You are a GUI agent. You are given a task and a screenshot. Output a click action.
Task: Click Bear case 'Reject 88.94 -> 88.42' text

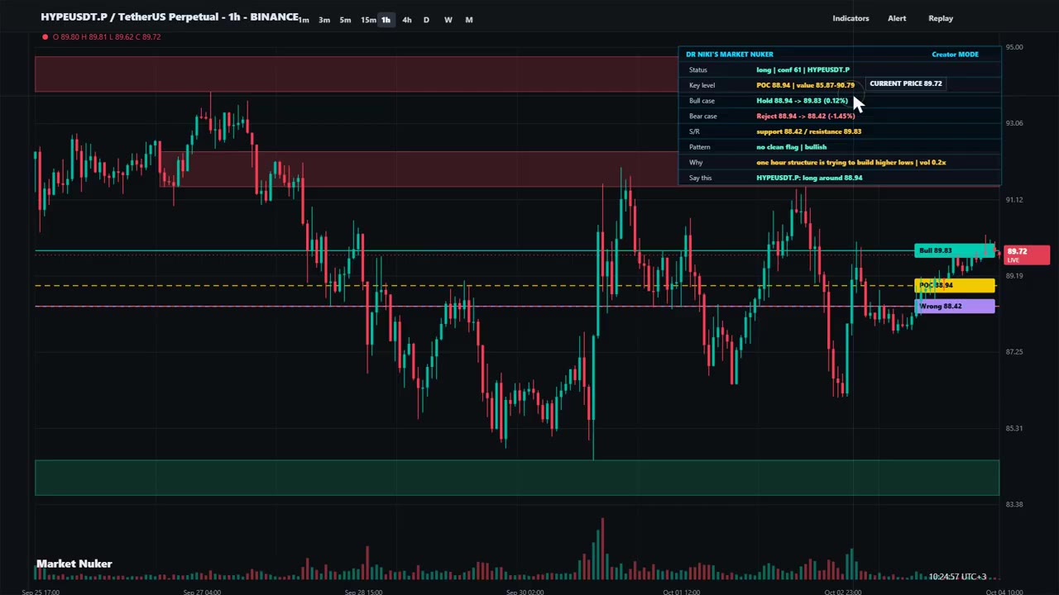[x=805, y=117]
